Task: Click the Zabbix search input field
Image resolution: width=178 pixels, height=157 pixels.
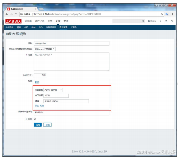Action: coord(127,21)
